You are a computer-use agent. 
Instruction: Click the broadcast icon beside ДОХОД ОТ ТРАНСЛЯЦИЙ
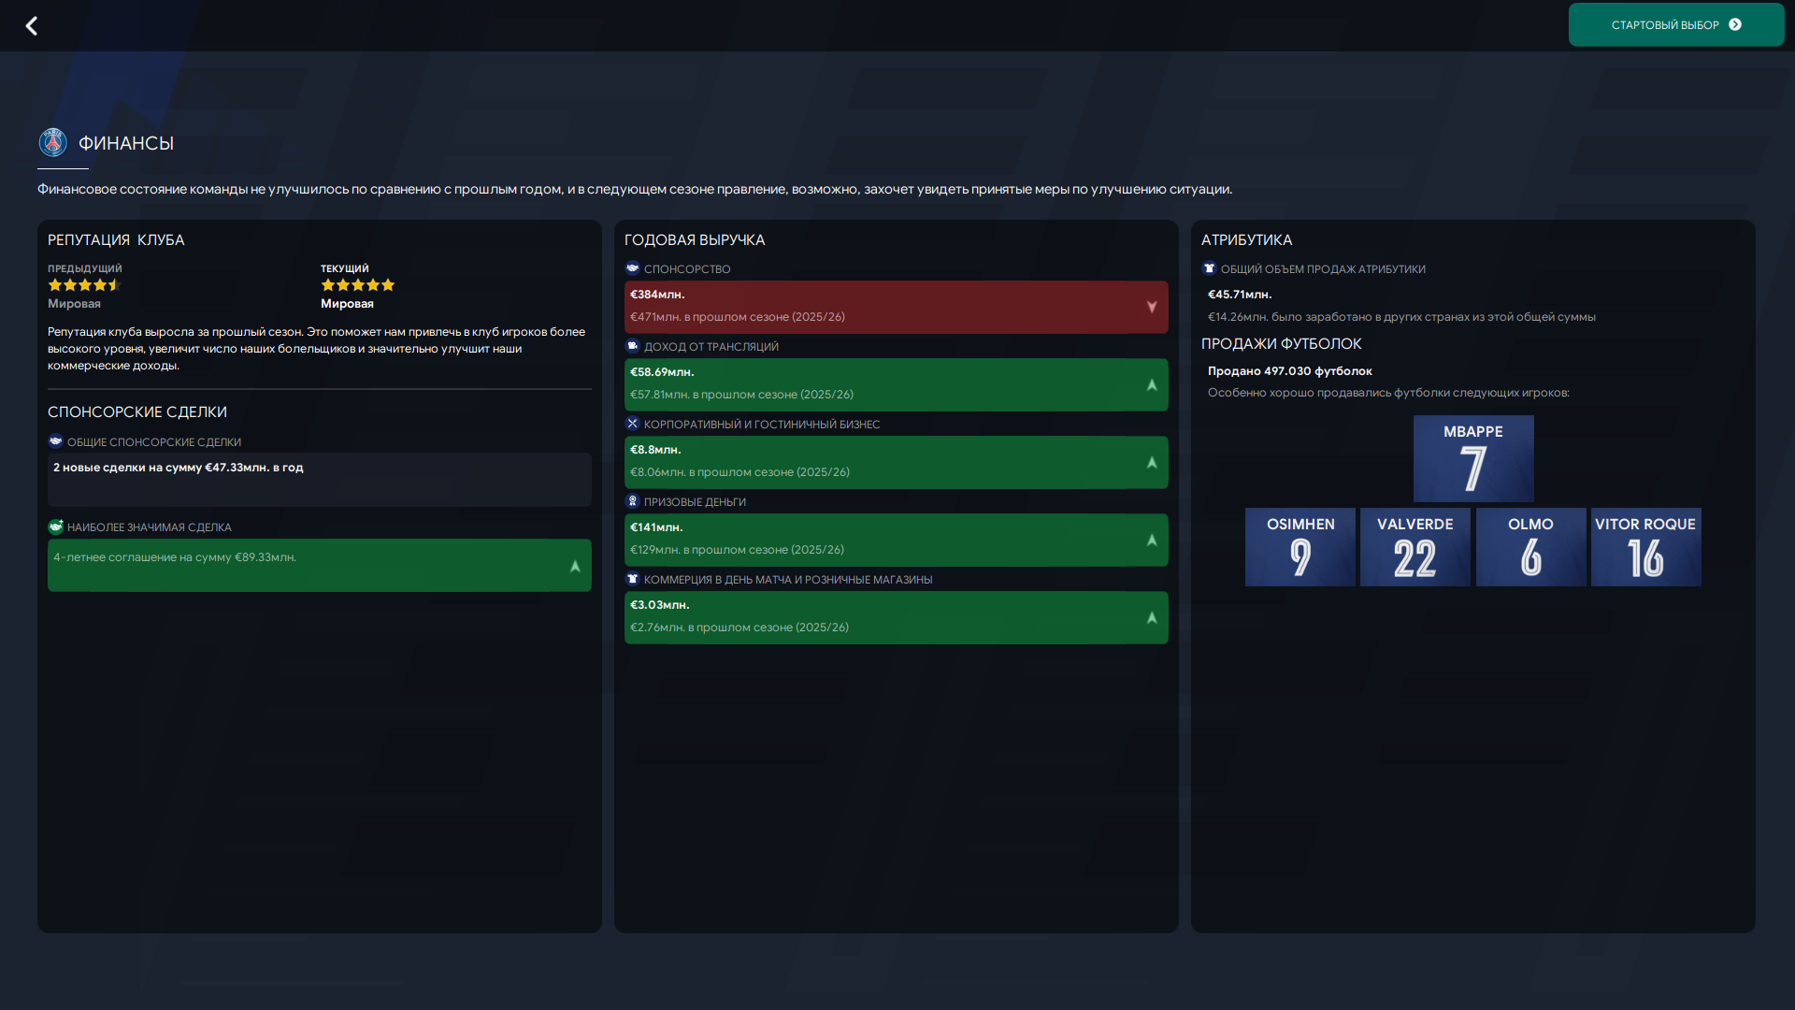[x=633, y=346]
